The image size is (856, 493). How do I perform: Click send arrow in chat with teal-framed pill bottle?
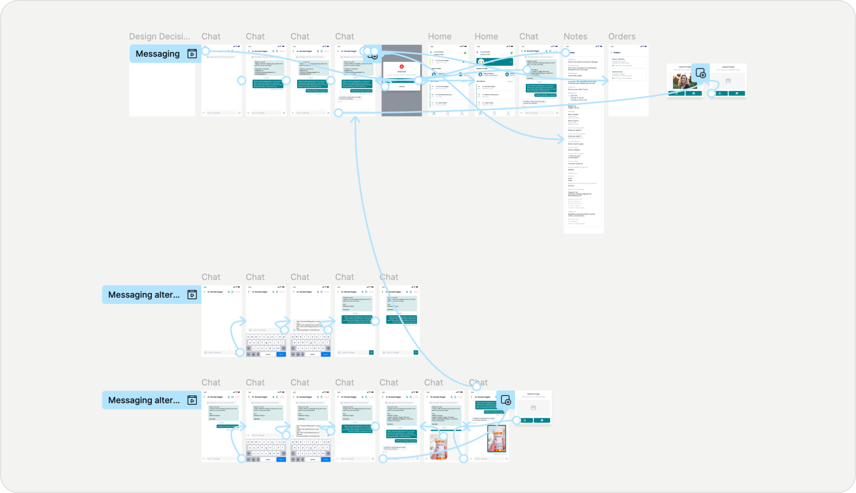coord(507,459)
